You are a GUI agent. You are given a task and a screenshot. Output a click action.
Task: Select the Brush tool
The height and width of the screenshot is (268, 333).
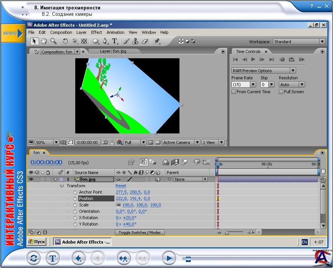[126, 41]
